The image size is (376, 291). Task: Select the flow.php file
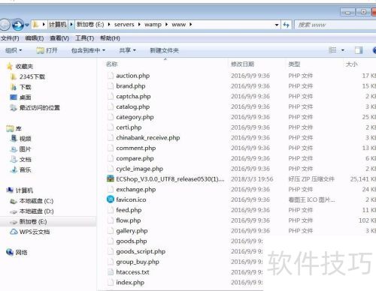(129, 220)
